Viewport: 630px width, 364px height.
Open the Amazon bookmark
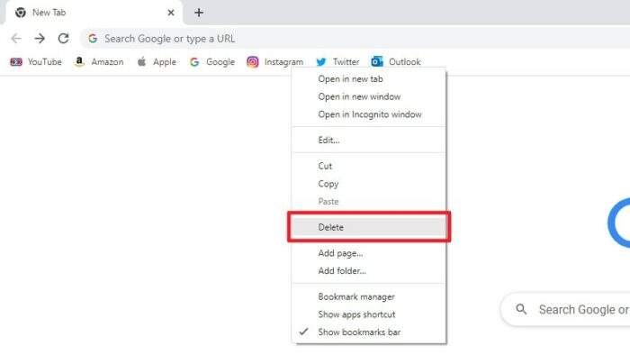tap(99, 62)
